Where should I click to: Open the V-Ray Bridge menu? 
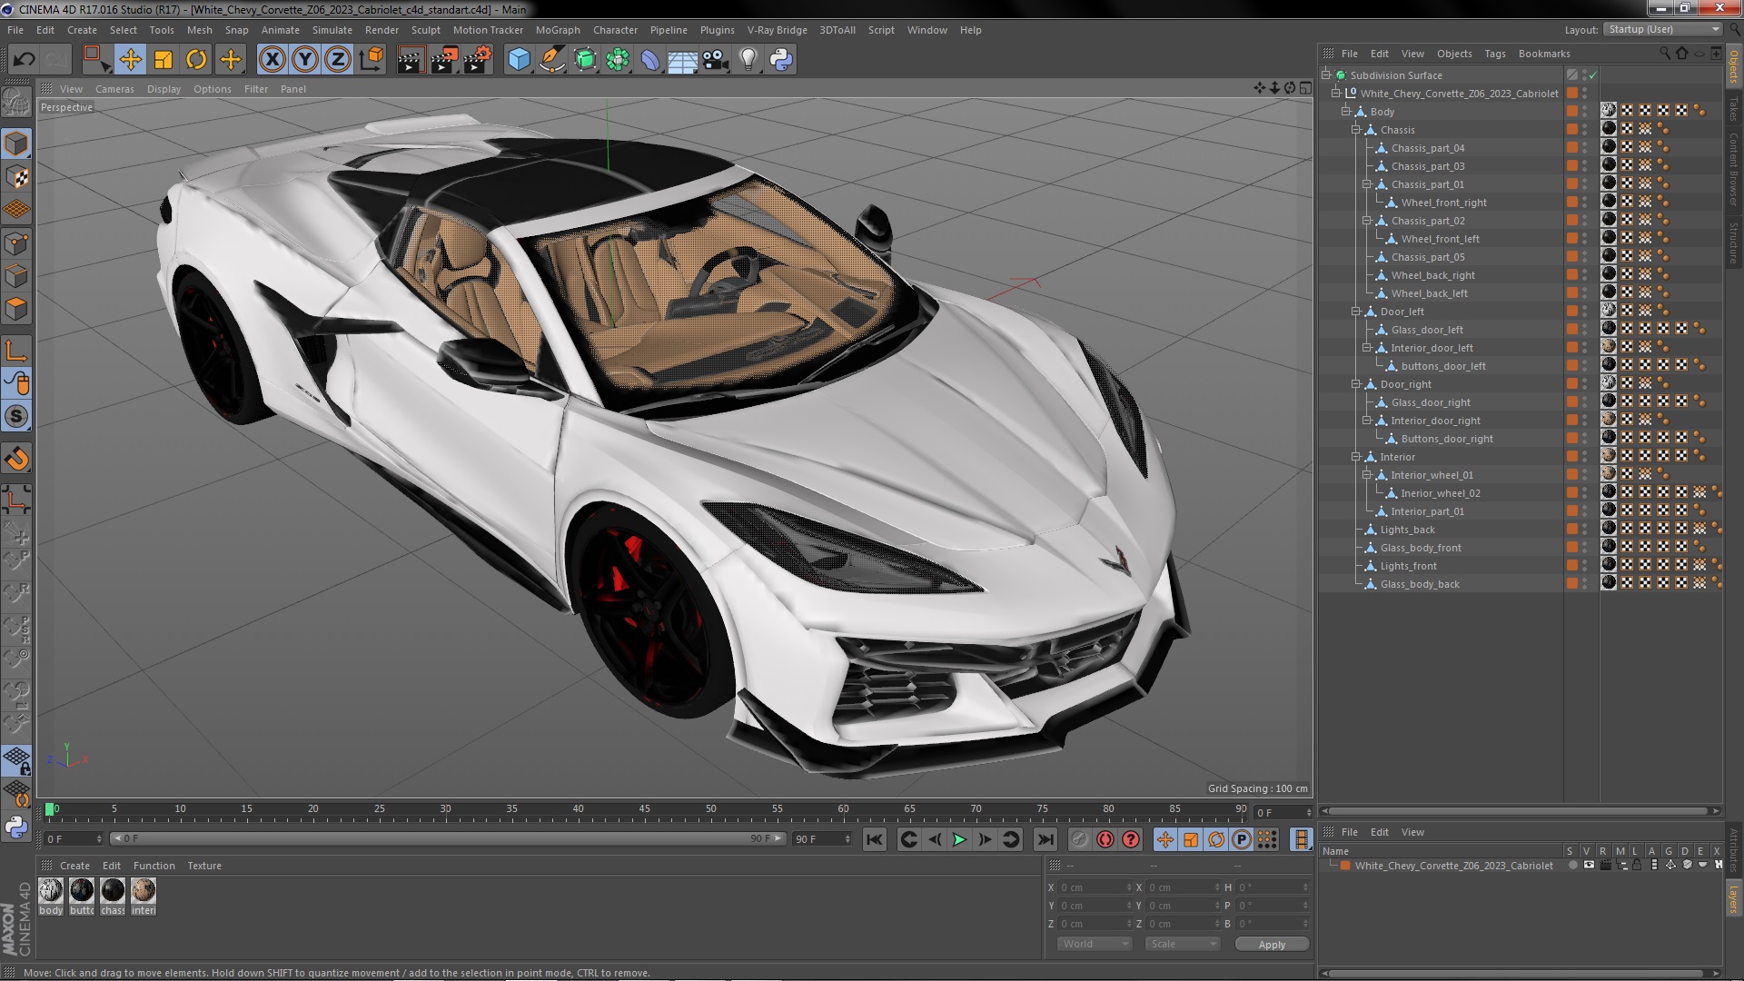coord(777,30)
